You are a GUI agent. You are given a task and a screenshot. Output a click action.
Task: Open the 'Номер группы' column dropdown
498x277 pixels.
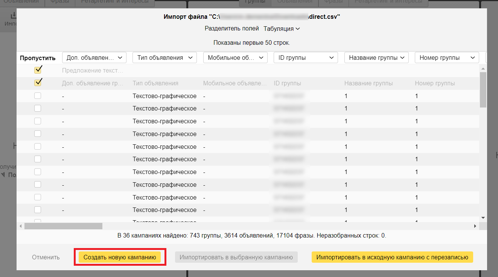coord(446,58)
